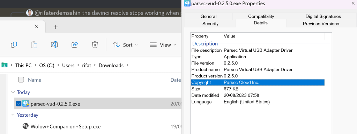Screen dimensions: 357x134
Task: Switch to the Previous Versions tab
Action: click(x=321, y=24)
